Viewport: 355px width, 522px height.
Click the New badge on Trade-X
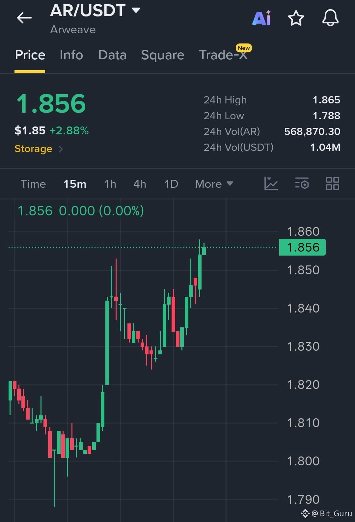(244, 48)
